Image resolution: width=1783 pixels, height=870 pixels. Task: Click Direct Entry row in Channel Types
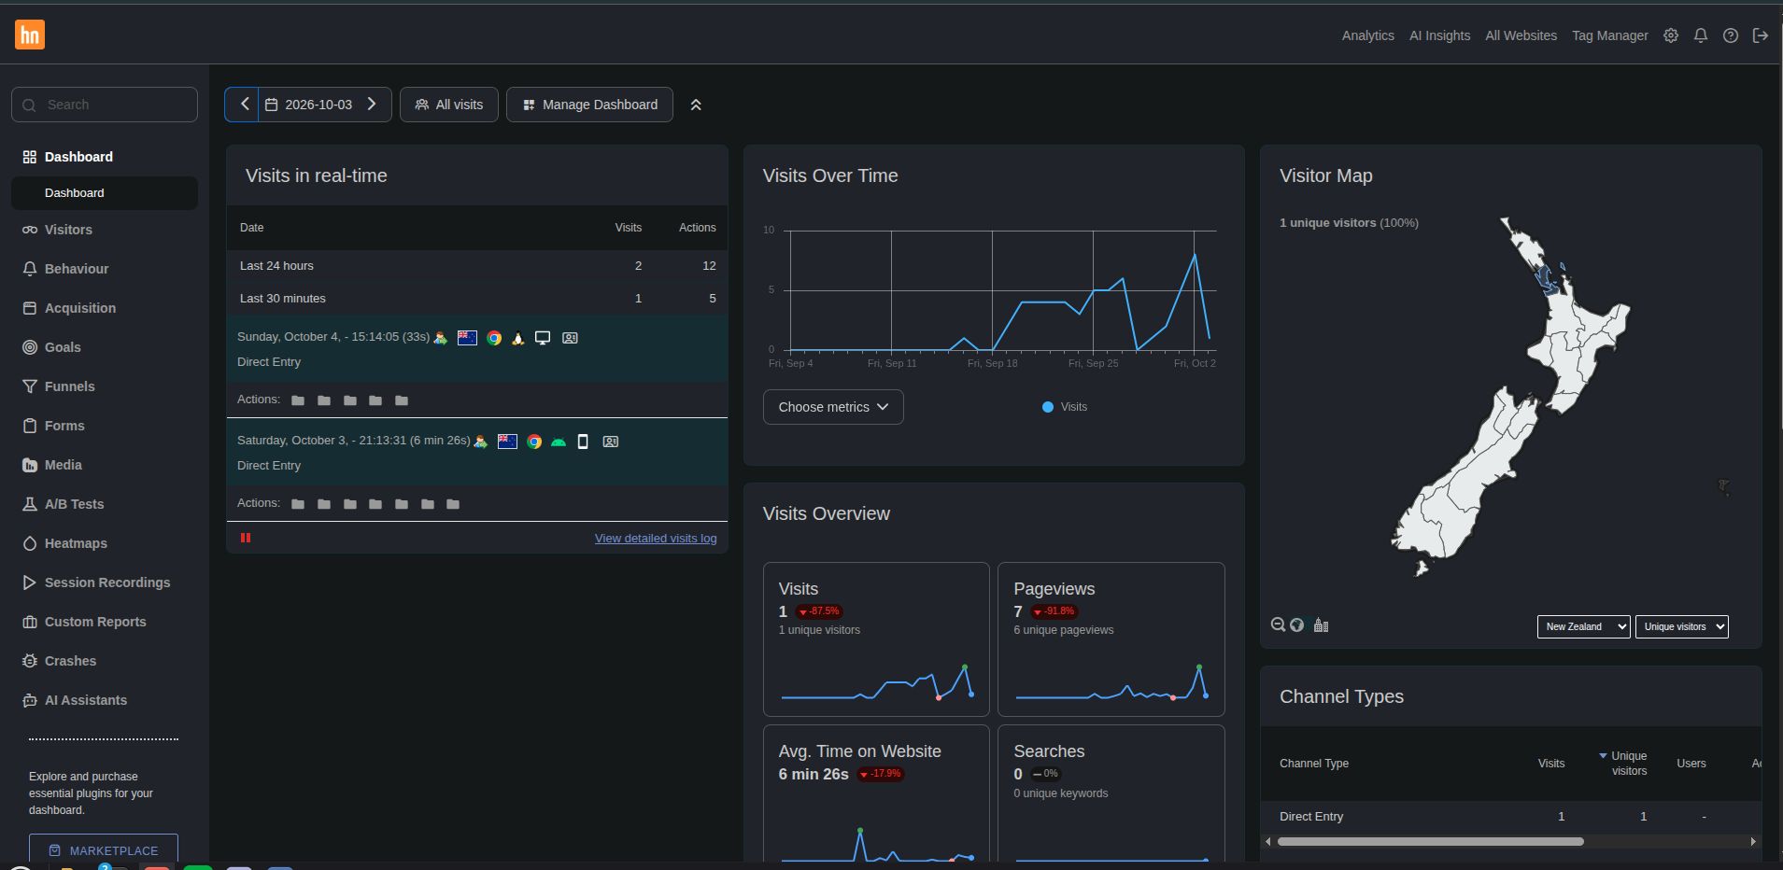(x=1510, y=817)
